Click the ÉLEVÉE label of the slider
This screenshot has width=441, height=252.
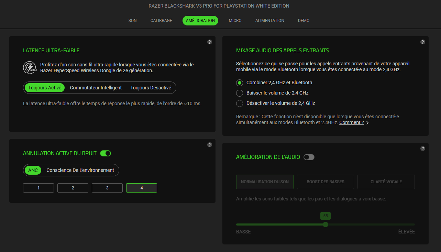tap(406, 232)
